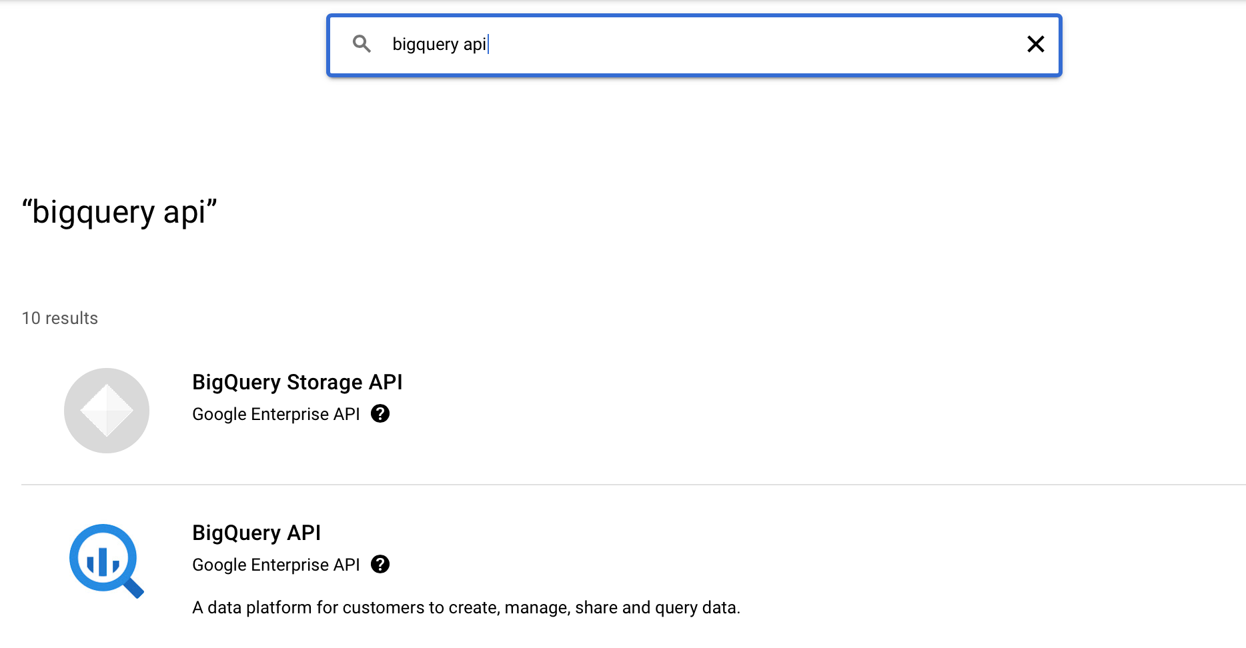
Task: Click the clear (X) icon in the search bar
Action: pyautogui.click(x=1035, y=44)
